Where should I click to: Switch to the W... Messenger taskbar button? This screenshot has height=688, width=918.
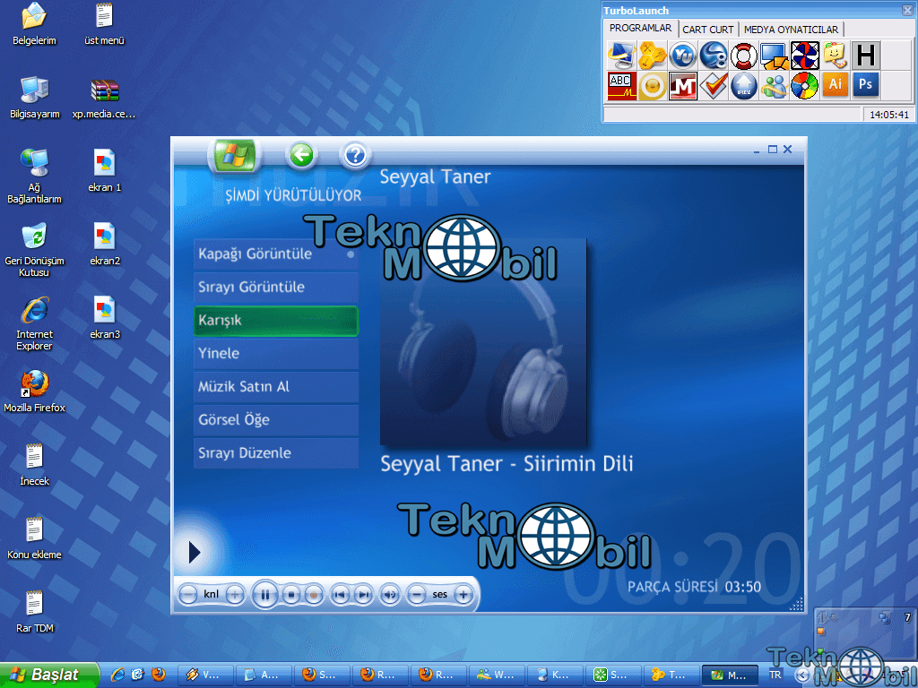tap(497, 675)
